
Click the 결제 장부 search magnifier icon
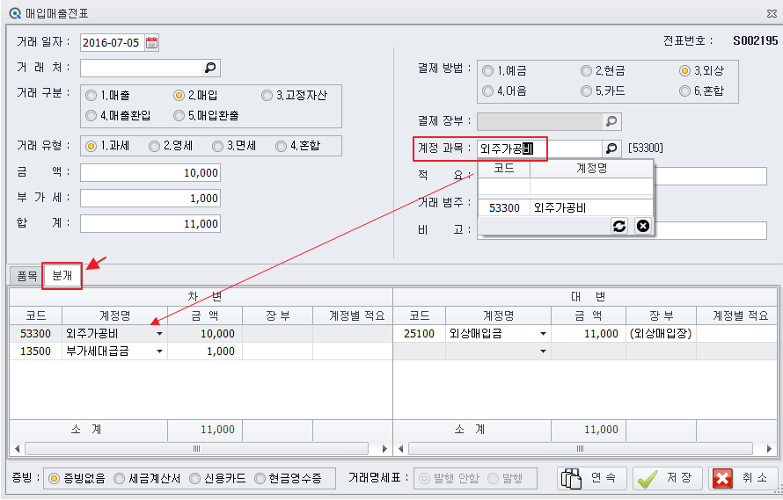pos(611,121)
